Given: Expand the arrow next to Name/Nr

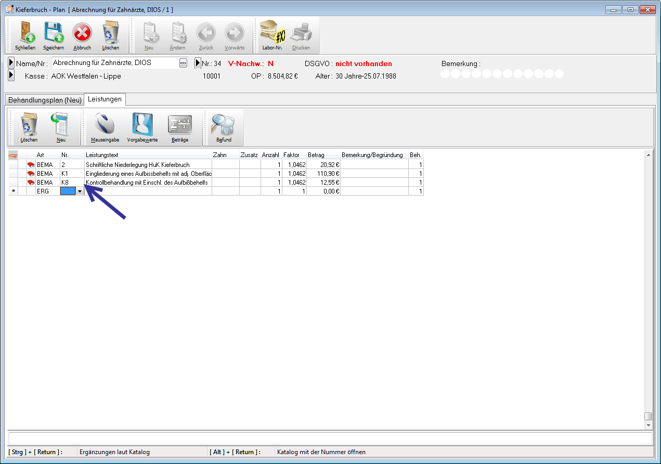Looking at the screenshot, I should click(x=11, y=63).
